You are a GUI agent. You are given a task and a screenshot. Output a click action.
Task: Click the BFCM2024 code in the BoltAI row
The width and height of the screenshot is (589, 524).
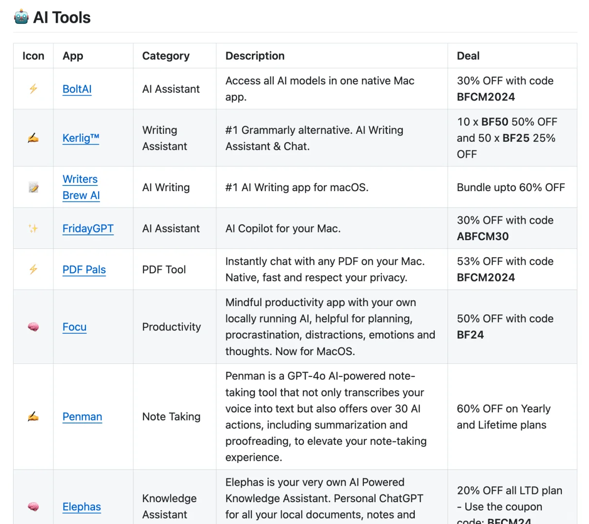click(x=486, y=97)
